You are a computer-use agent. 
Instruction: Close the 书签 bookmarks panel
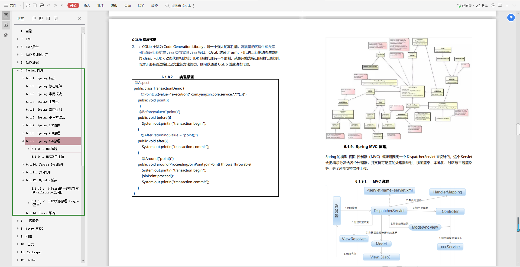pyautogui.click(x=80, y=18)
